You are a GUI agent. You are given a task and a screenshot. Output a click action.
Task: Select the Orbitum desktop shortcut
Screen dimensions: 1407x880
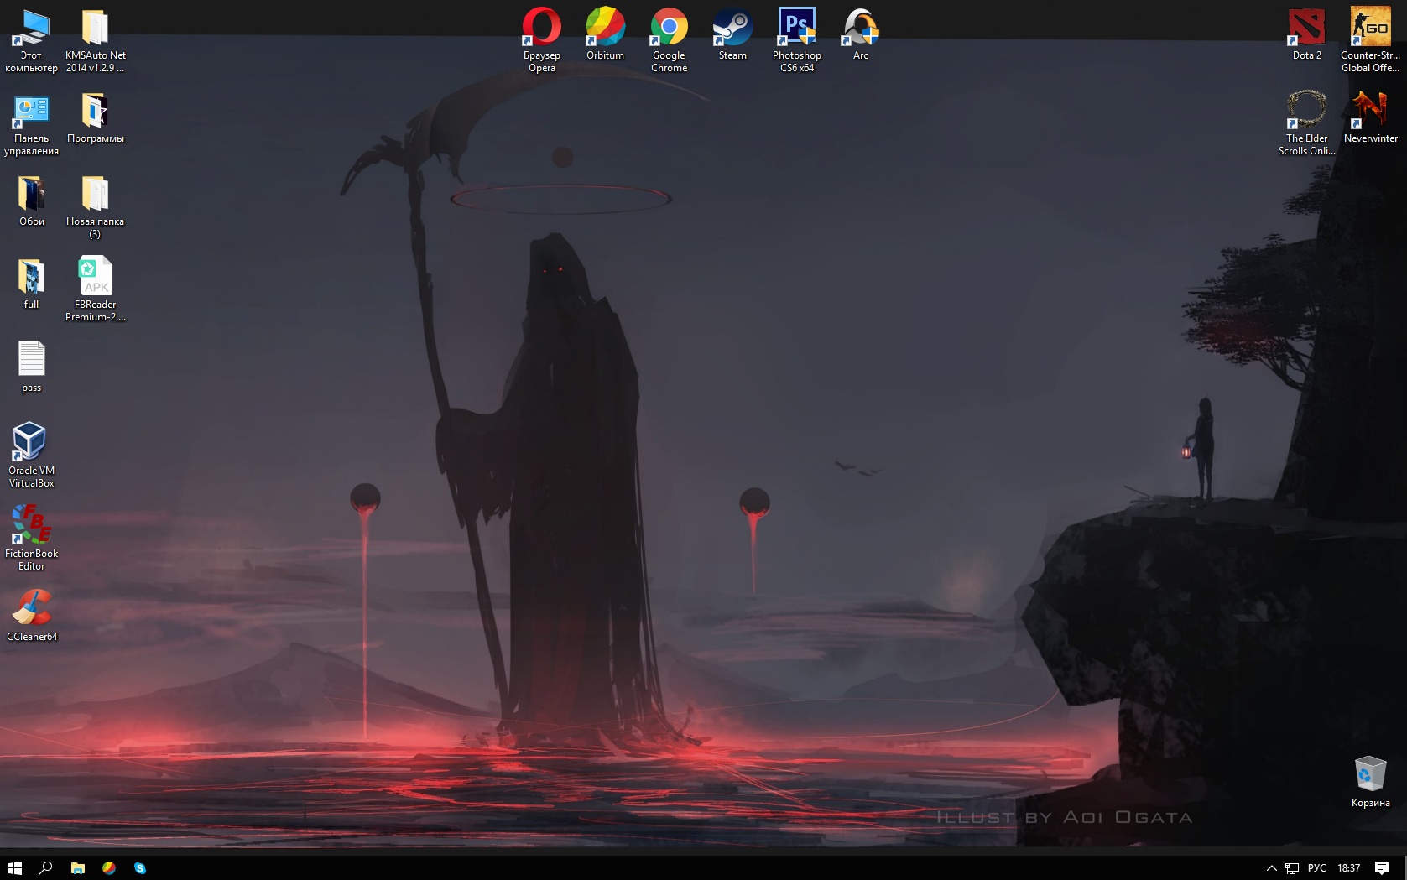[605, 34]
